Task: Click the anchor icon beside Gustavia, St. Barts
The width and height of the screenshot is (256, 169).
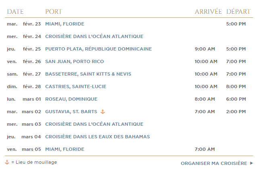Action: coord(103,112)
